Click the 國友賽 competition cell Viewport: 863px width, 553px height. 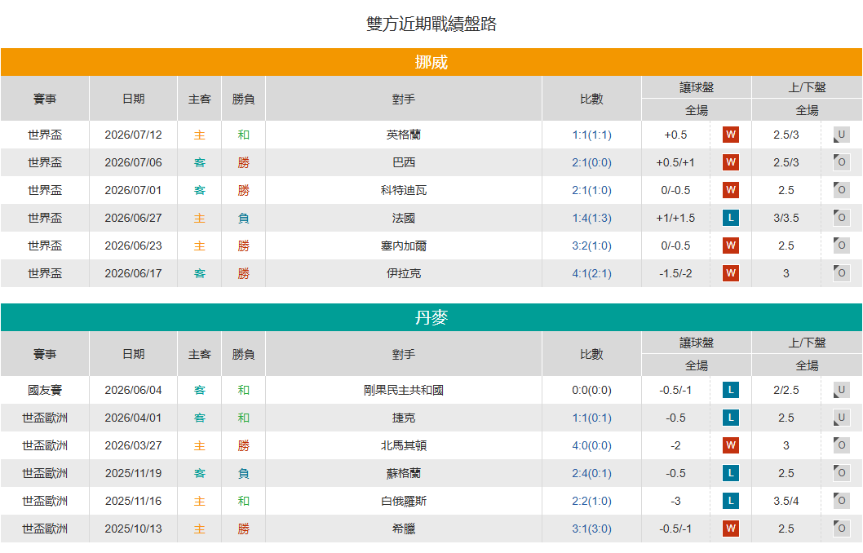[x=45, y=390]
